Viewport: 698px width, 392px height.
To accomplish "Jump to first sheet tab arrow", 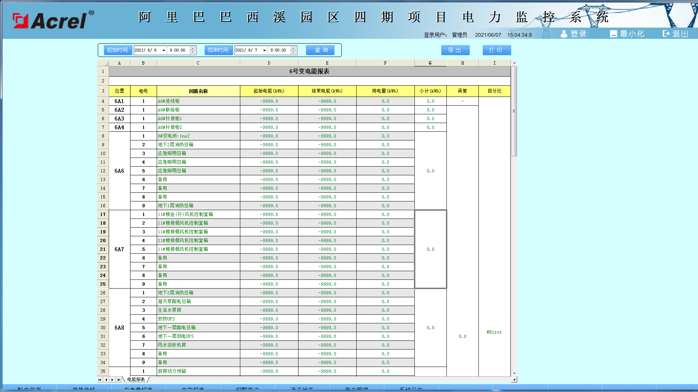I will (100, 380).
